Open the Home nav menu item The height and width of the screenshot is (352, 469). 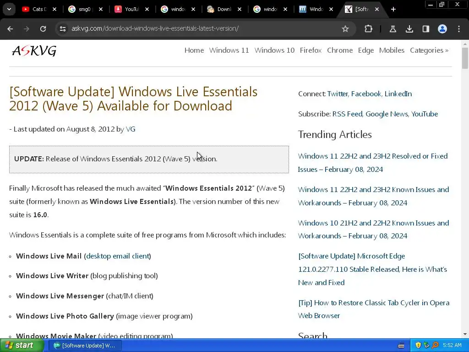[194, 50]
